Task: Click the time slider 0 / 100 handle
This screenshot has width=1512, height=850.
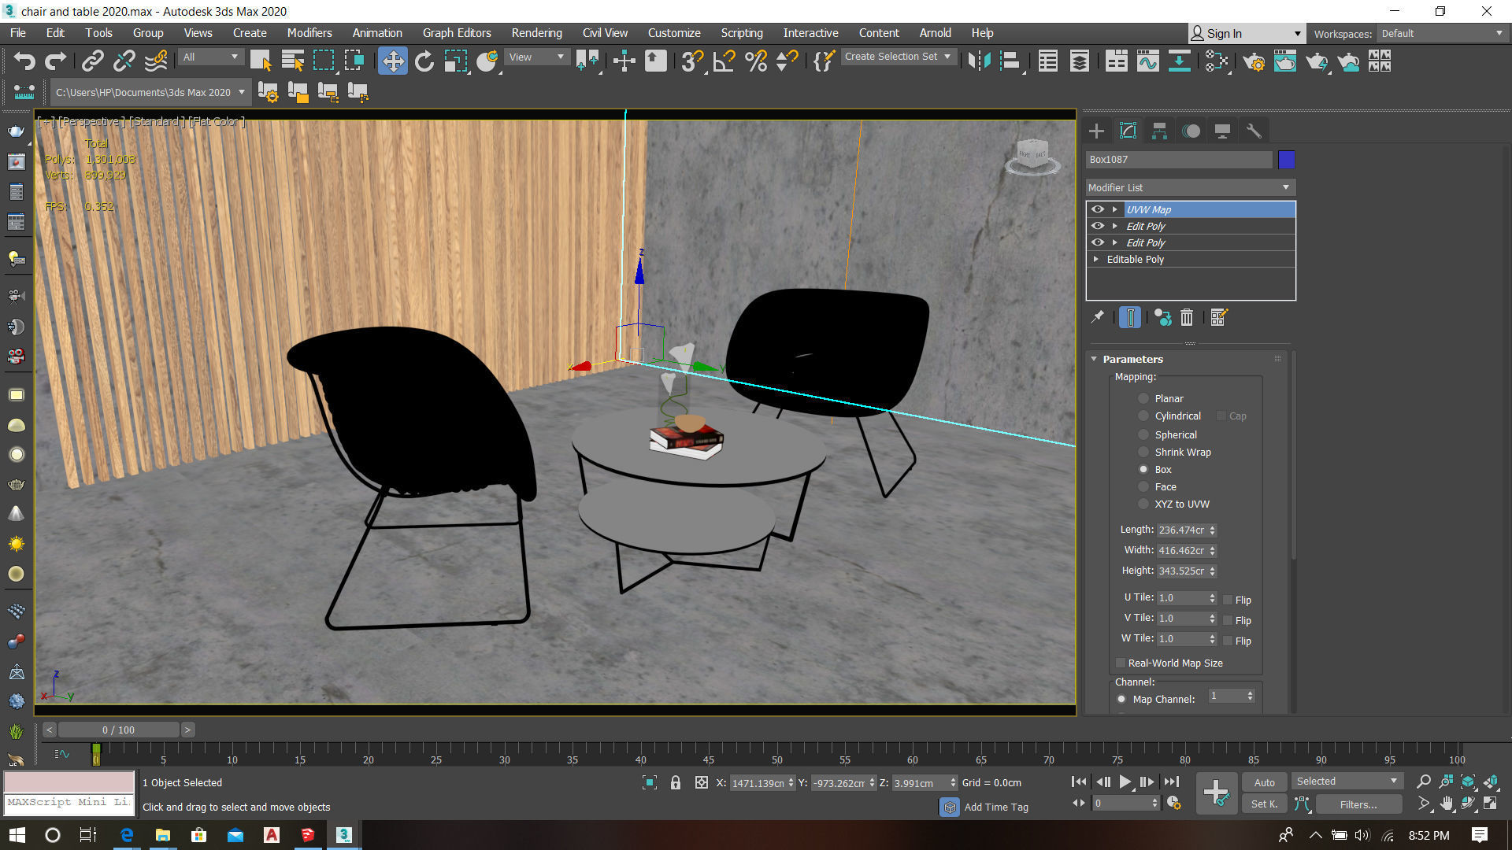Action: click(x=118, y=730)
